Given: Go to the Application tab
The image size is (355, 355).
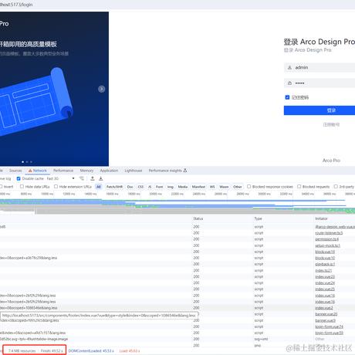Looking at the screenshot, I should (x=109, y=171).
